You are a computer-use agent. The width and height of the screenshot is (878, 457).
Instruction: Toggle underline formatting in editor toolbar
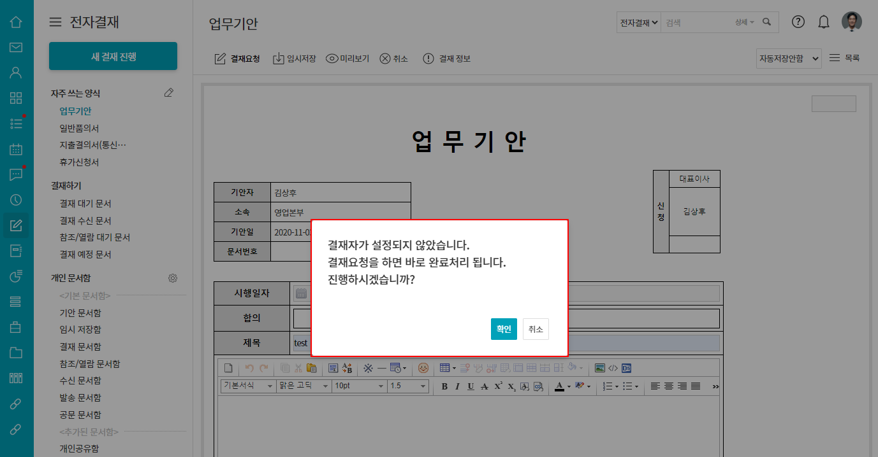tap(471, 386)
